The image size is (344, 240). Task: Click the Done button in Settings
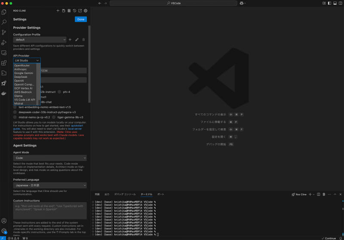click(81, 19)
